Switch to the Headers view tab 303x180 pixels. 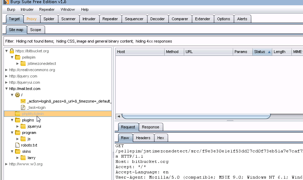[x=143, y=138]
